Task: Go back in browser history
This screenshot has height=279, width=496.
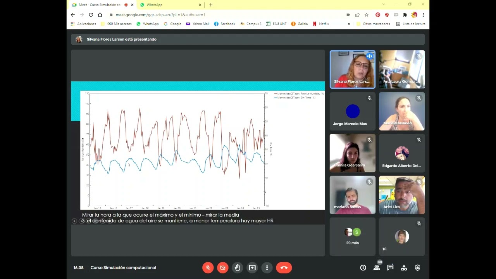Action: point(73,15)
